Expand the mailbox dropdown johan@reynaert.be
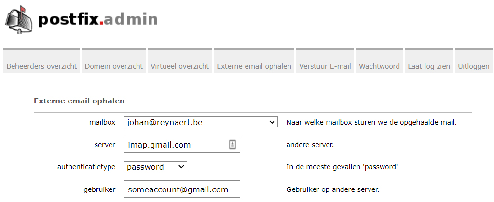Viewport: 494px width, 202px height. pos(201,122)
